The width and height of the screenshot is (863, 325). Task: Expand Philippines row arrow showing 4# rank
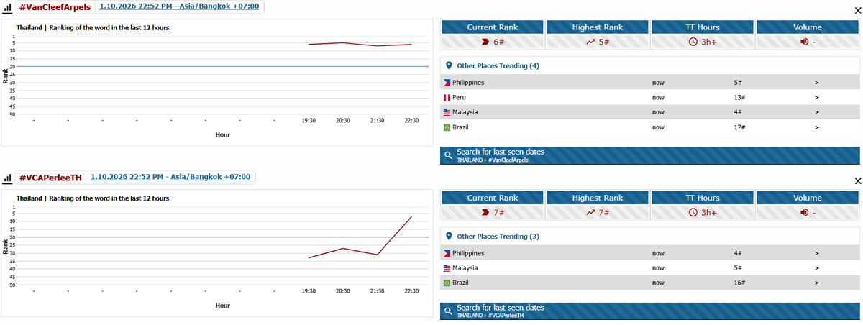pyautogui.click(x=817, y=253)
